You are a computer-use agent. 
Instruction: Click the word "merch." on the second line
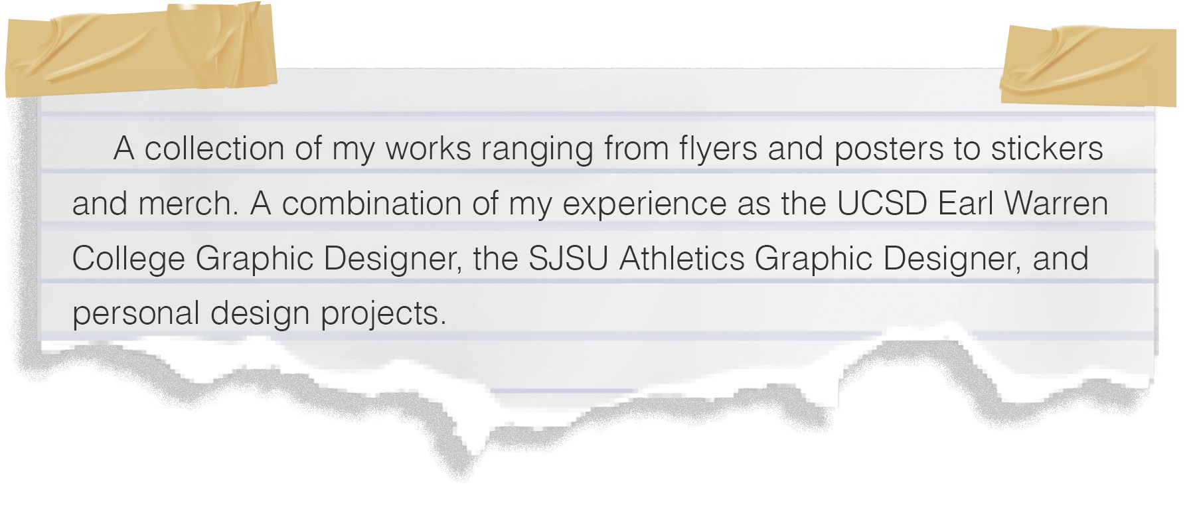click(x=188, y=203)
